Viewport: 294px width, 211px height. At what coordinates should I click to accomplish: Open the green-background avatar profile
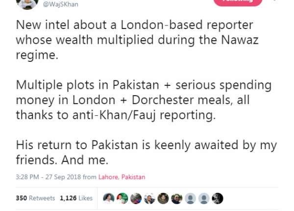click(122, 198)
